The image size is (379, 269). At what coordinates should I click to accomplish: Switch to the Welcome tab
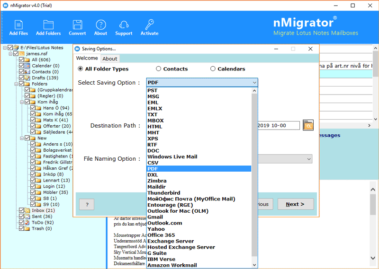pyautogui.click(x=87, y=58)
